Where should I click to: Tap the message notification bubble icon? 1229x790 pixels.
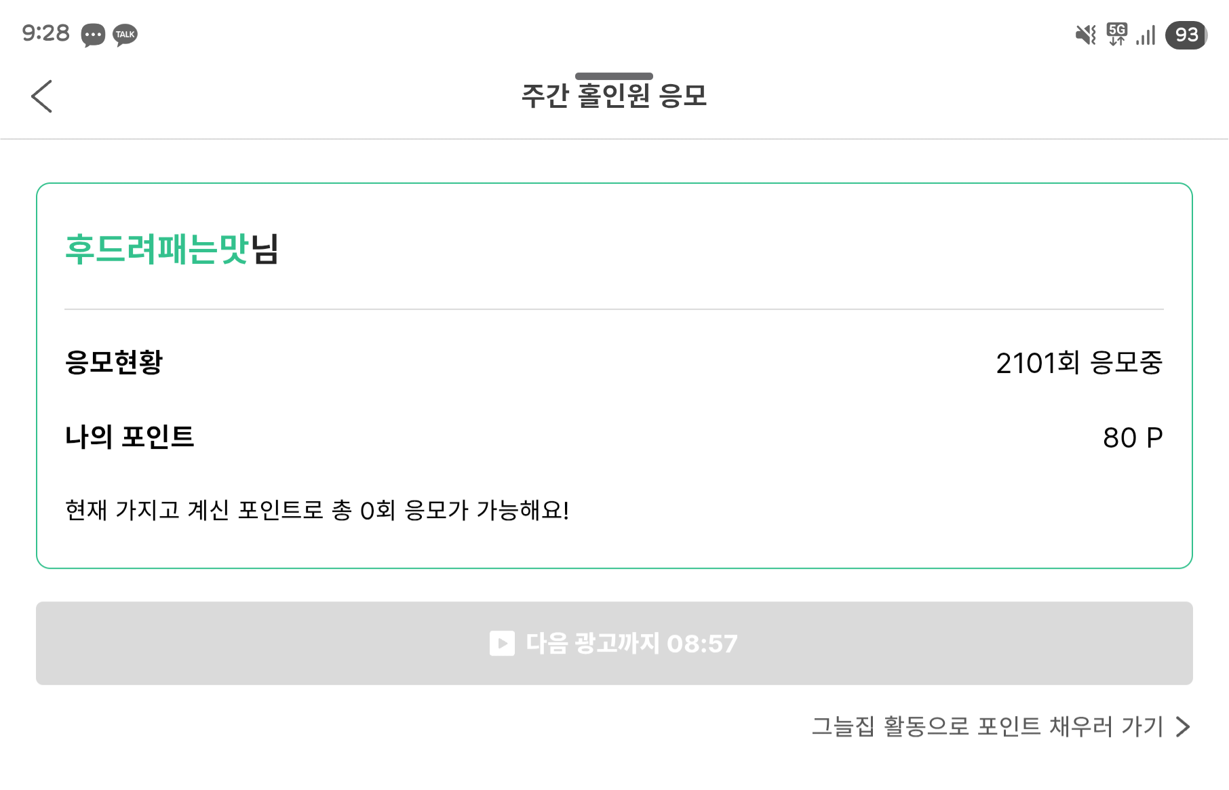click(93, 35)
